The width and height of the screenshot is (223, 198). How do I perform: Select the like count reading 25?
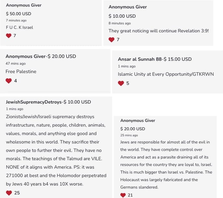(x=17, y=193)
